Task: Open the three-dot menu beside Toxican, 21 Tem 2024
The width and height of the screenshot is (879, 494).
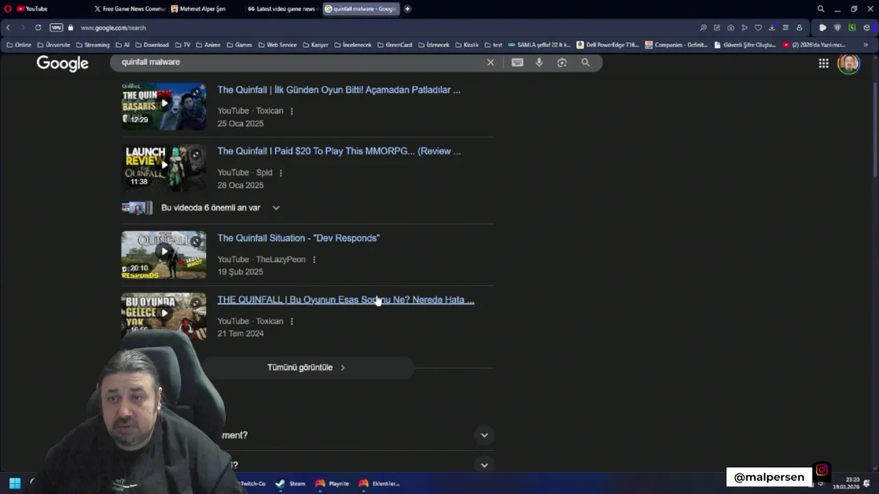Action: pyautogui.click(x=292, y=321)
